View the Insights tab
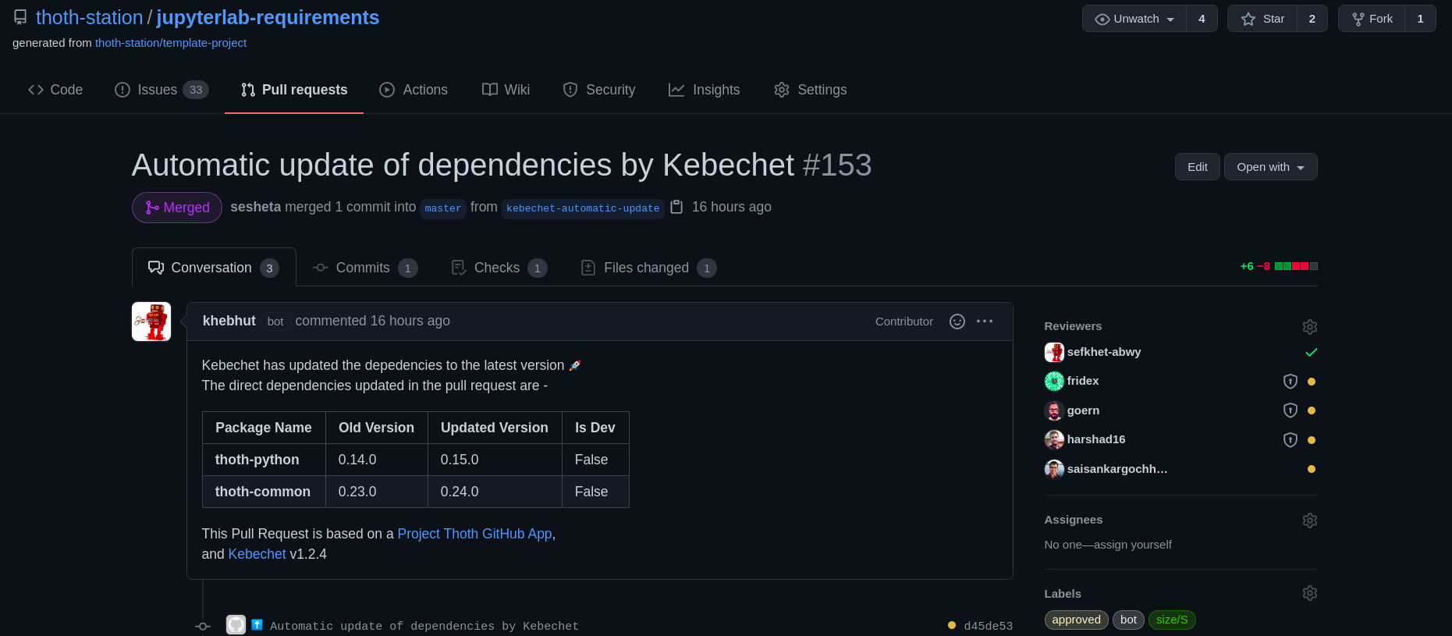 point(705,90)
